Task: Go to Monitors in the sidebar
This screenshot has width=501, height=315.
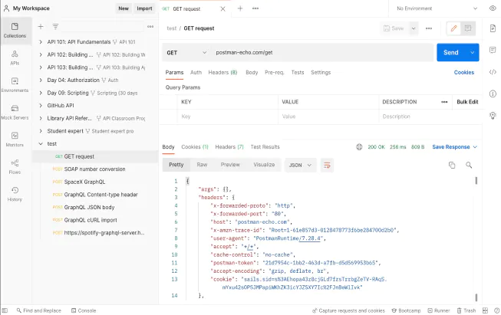Action: (15, 139)
